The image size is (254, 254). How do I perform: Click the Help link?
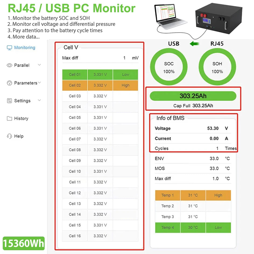(x=19, y=136)
